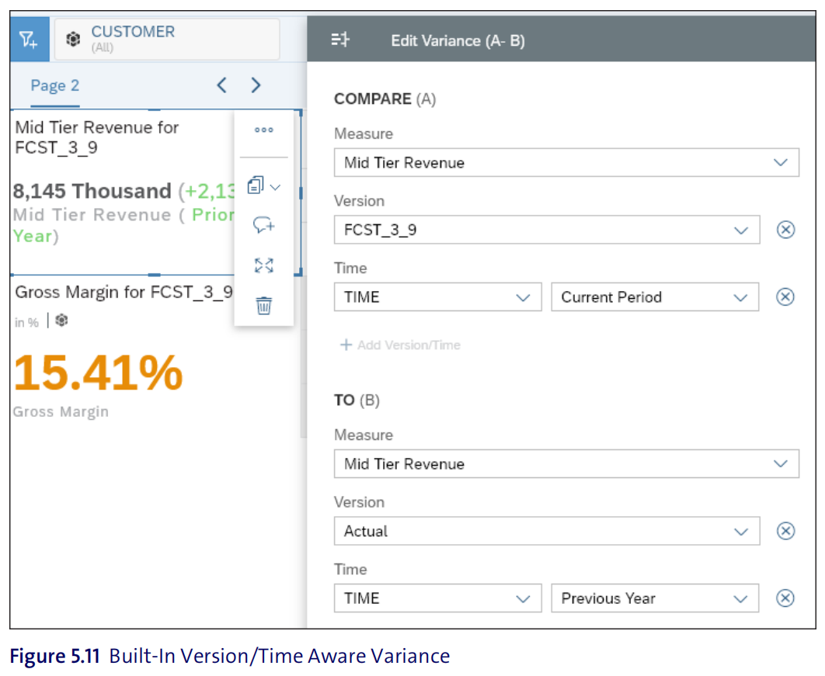Switch to the Page 2 tab

click(x=54, y=85)
